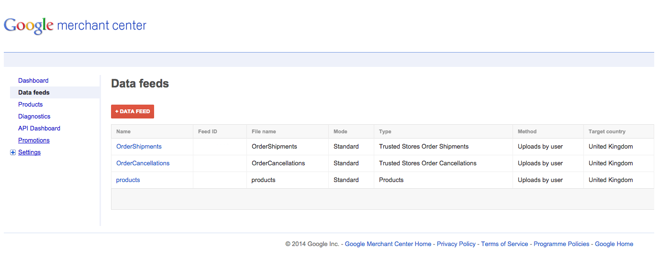
Task: Click the Name column header
Action: click(x=123, y=131)
